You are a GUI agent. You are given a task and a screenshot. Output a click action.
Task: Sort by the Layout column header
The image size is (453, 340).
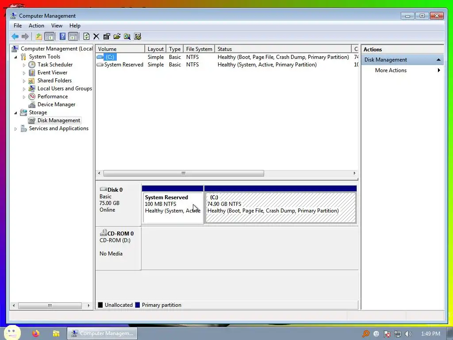pos(155,49)
